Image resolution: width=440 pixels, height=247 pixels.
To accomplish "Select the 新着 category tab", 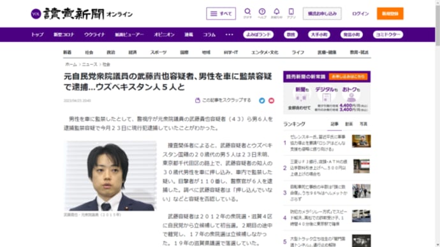I will pos(68,52).
